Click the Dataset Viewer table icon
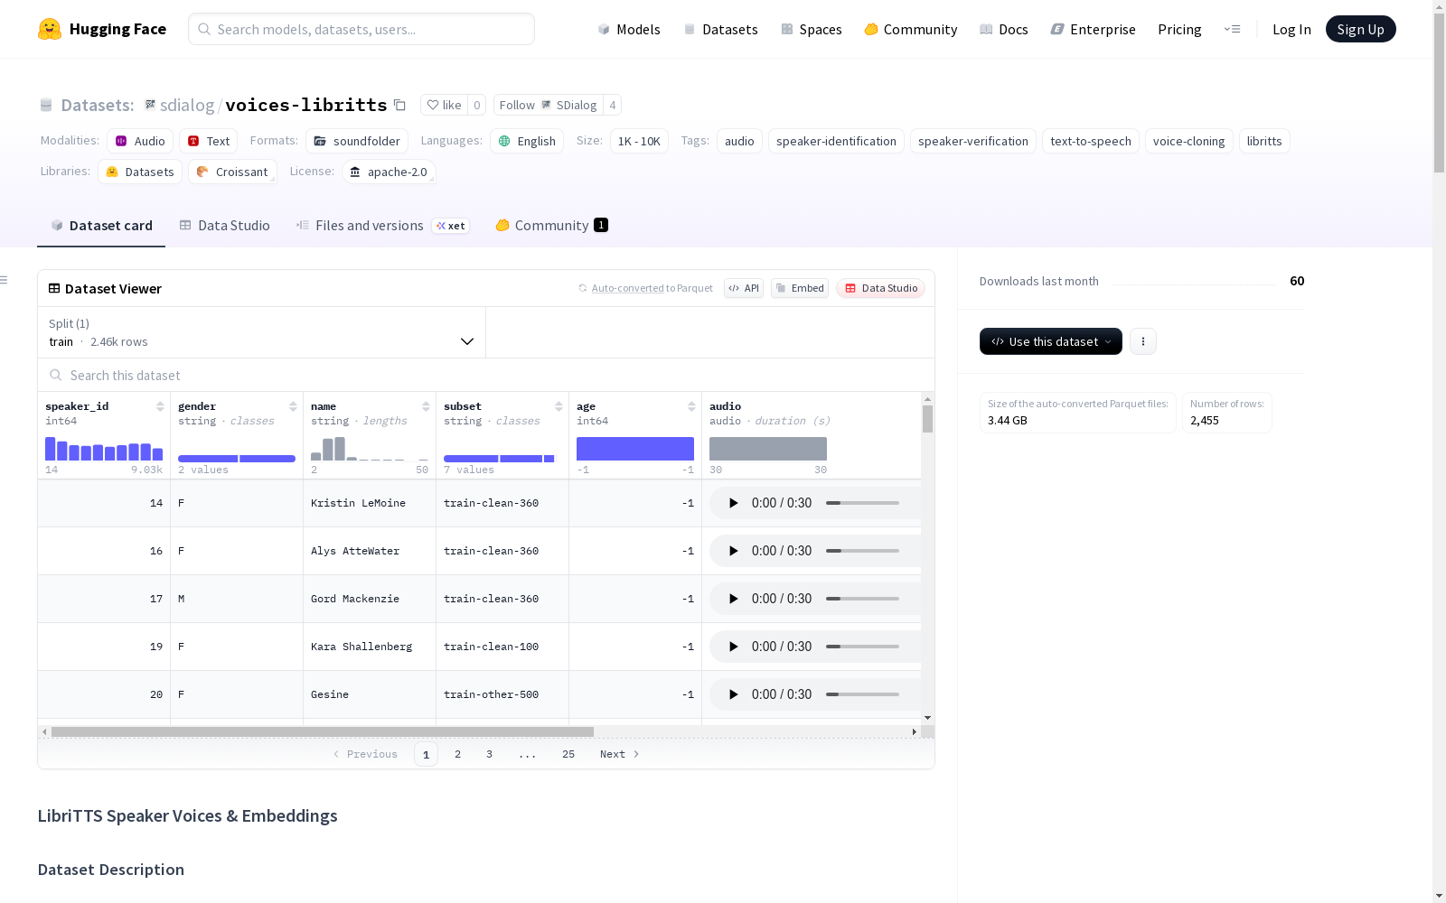 (x=54, y=288)
